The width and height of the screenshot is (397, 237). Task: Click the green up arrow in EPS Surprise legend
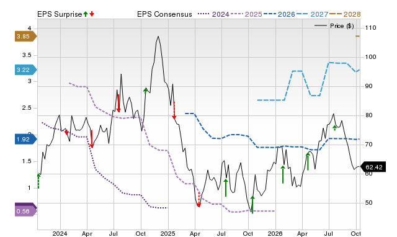pos(86,14)
